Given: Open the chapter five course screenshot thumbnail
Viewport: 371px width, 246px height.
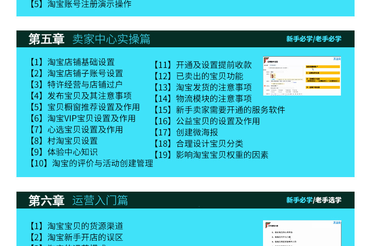Looking at the screenshot, I should pos(302,76).
